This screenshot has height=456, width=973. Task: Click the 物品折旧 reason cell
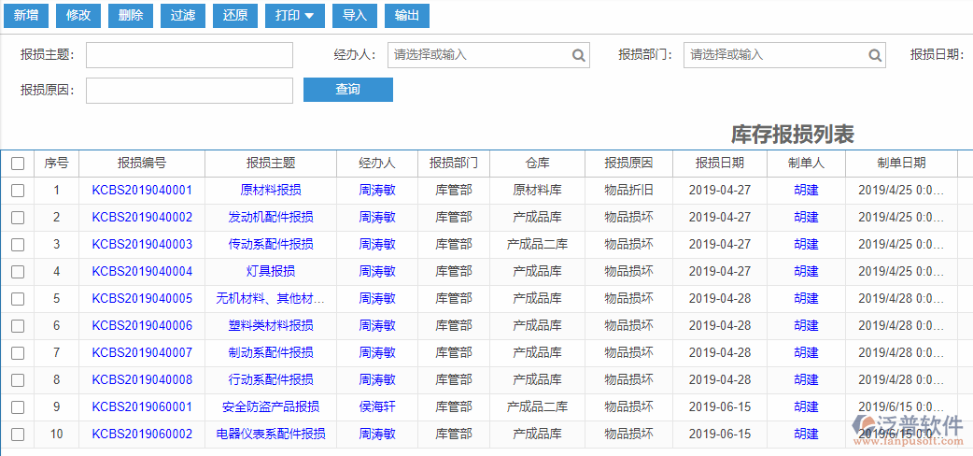pos(628,190)
